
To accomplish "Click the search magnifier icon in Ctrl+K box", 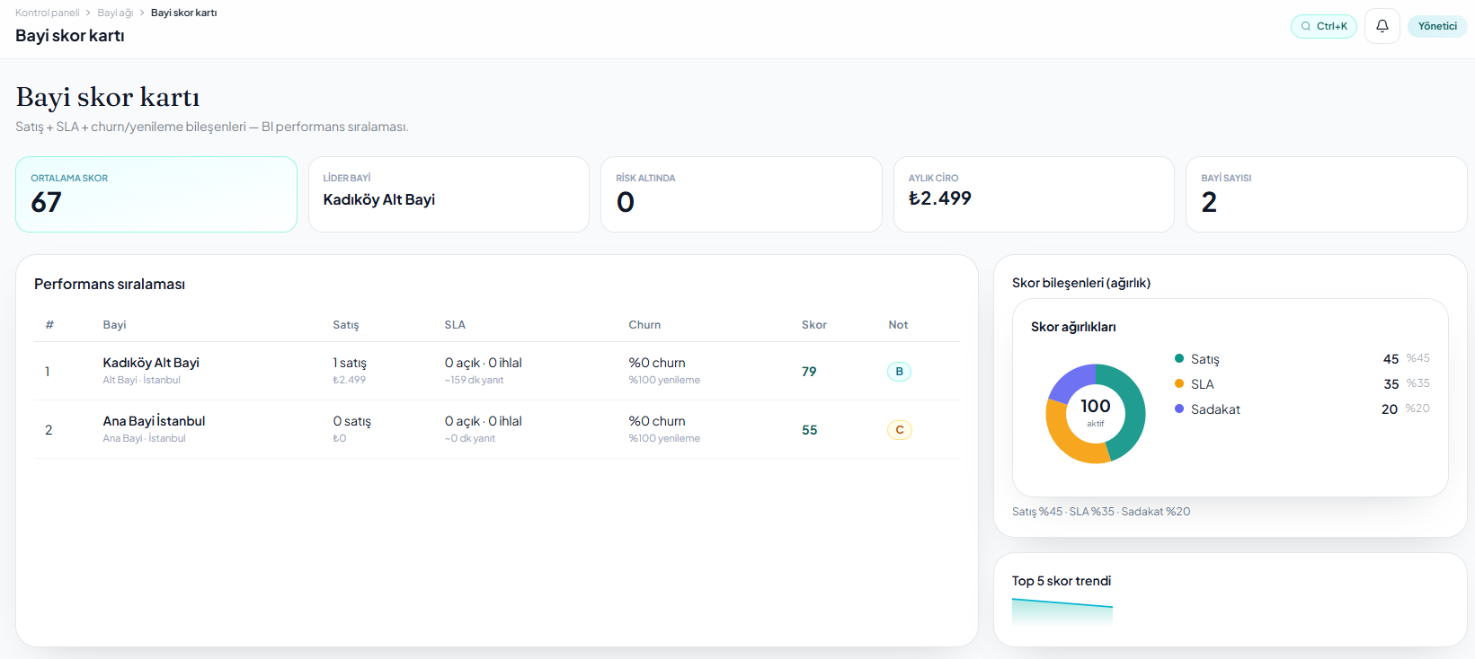I will pos(1306,26).
